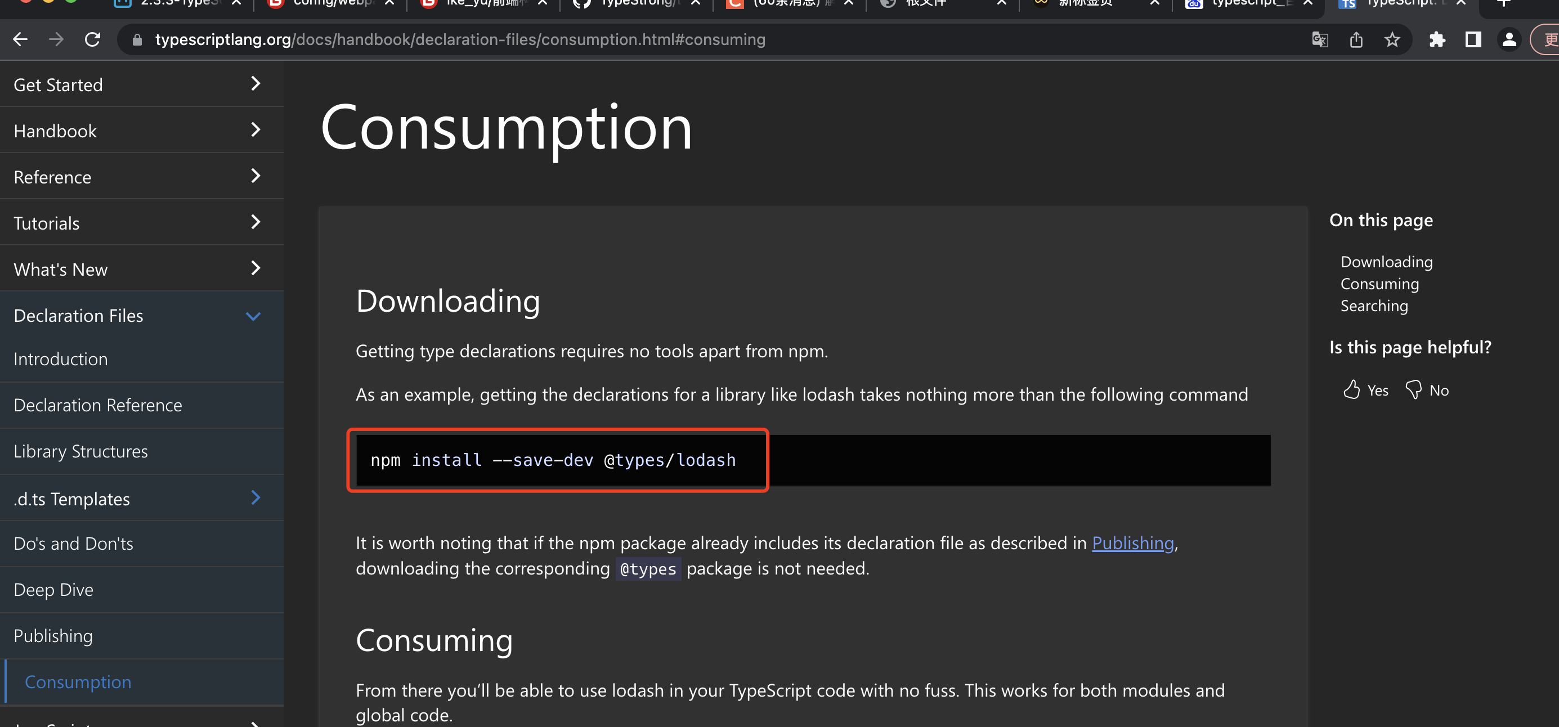Open the profile avatar icon
Image resolution: width=1559 pixels, height=727 pixels.
pos(1509,40)
